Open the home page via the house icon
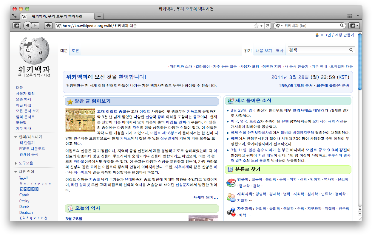The height and width of the screenshot is (235, 372). click(48, 26)
